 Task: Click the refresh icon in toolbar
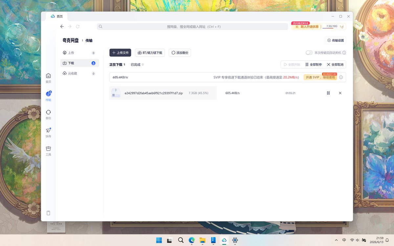[78, 27]
